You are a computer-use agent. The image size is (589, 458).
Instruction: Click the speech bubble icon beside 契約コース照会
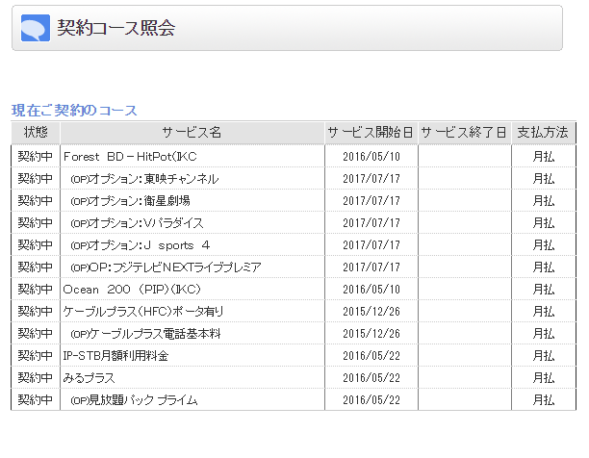[x=35, y=28]
